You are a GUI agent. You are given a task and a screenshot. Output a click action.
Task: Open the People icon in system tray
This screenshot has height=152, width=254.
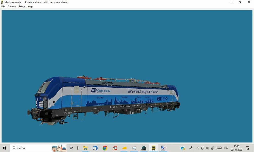191,148
